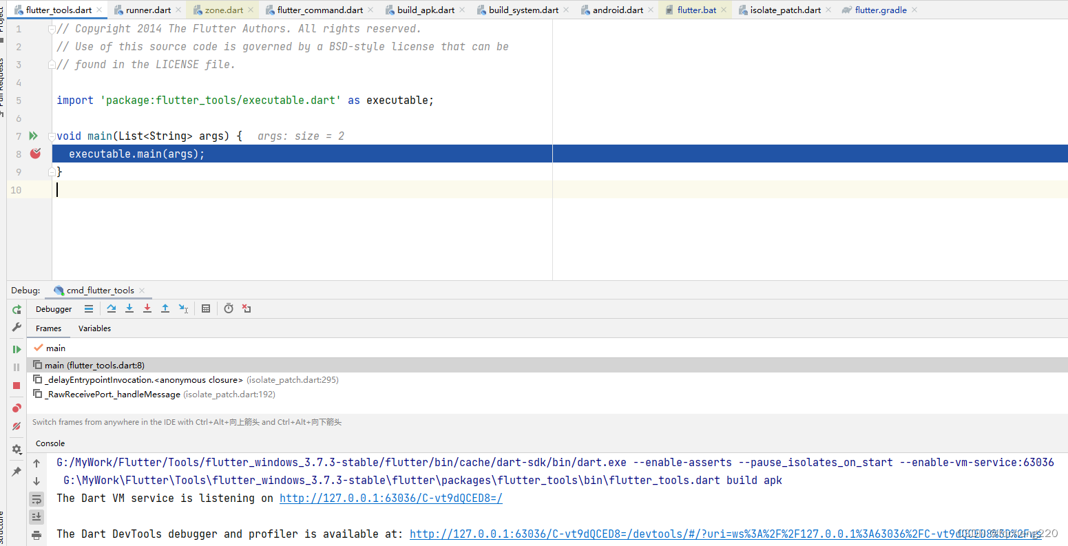Select the flutter_tools.dart tab
1068x546 pixels.
[x=59, y=10]
